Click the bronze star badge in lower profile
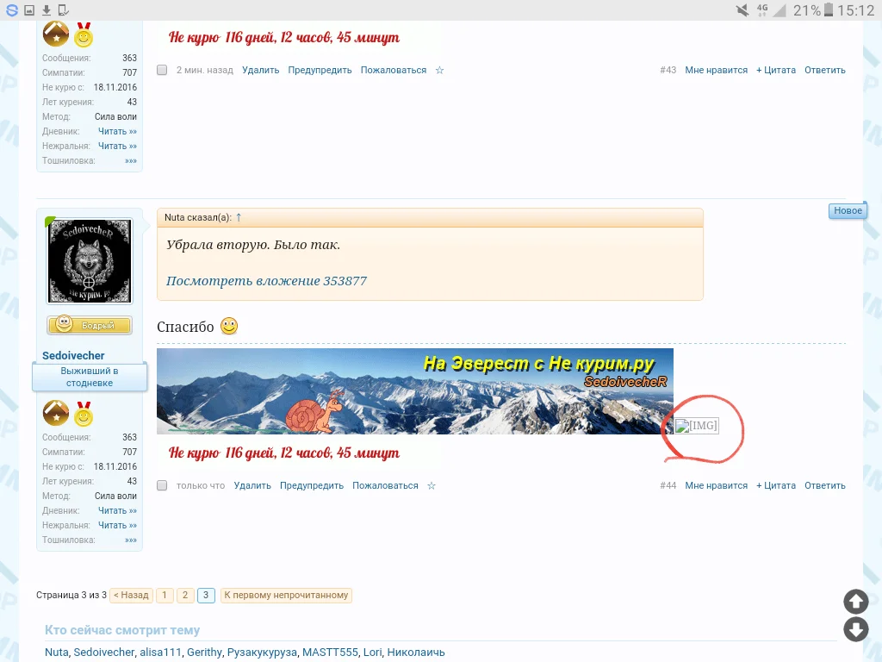This screenshot has height=662, width=882. 56,413
